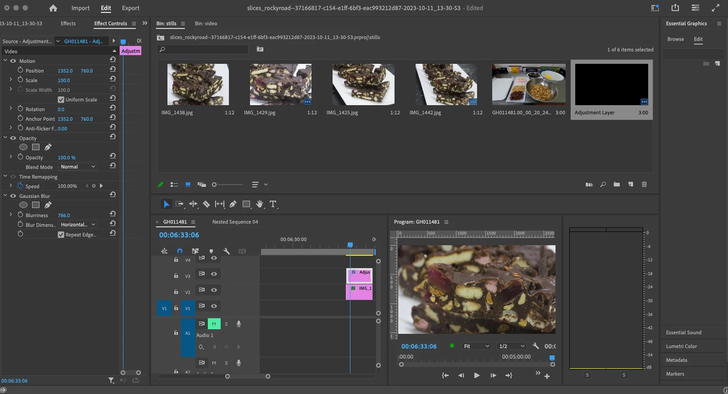Select the Ripple Edit tool
Viewport: 728px width, 394px height.
(193, 204)
